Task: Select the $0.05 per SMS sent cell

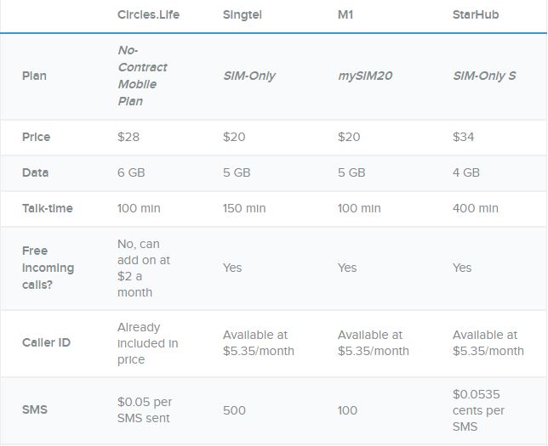Action: (x=145, y=409)
